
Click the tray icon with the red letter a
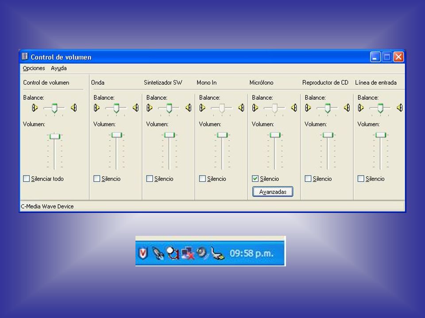[x=173, y=254]
